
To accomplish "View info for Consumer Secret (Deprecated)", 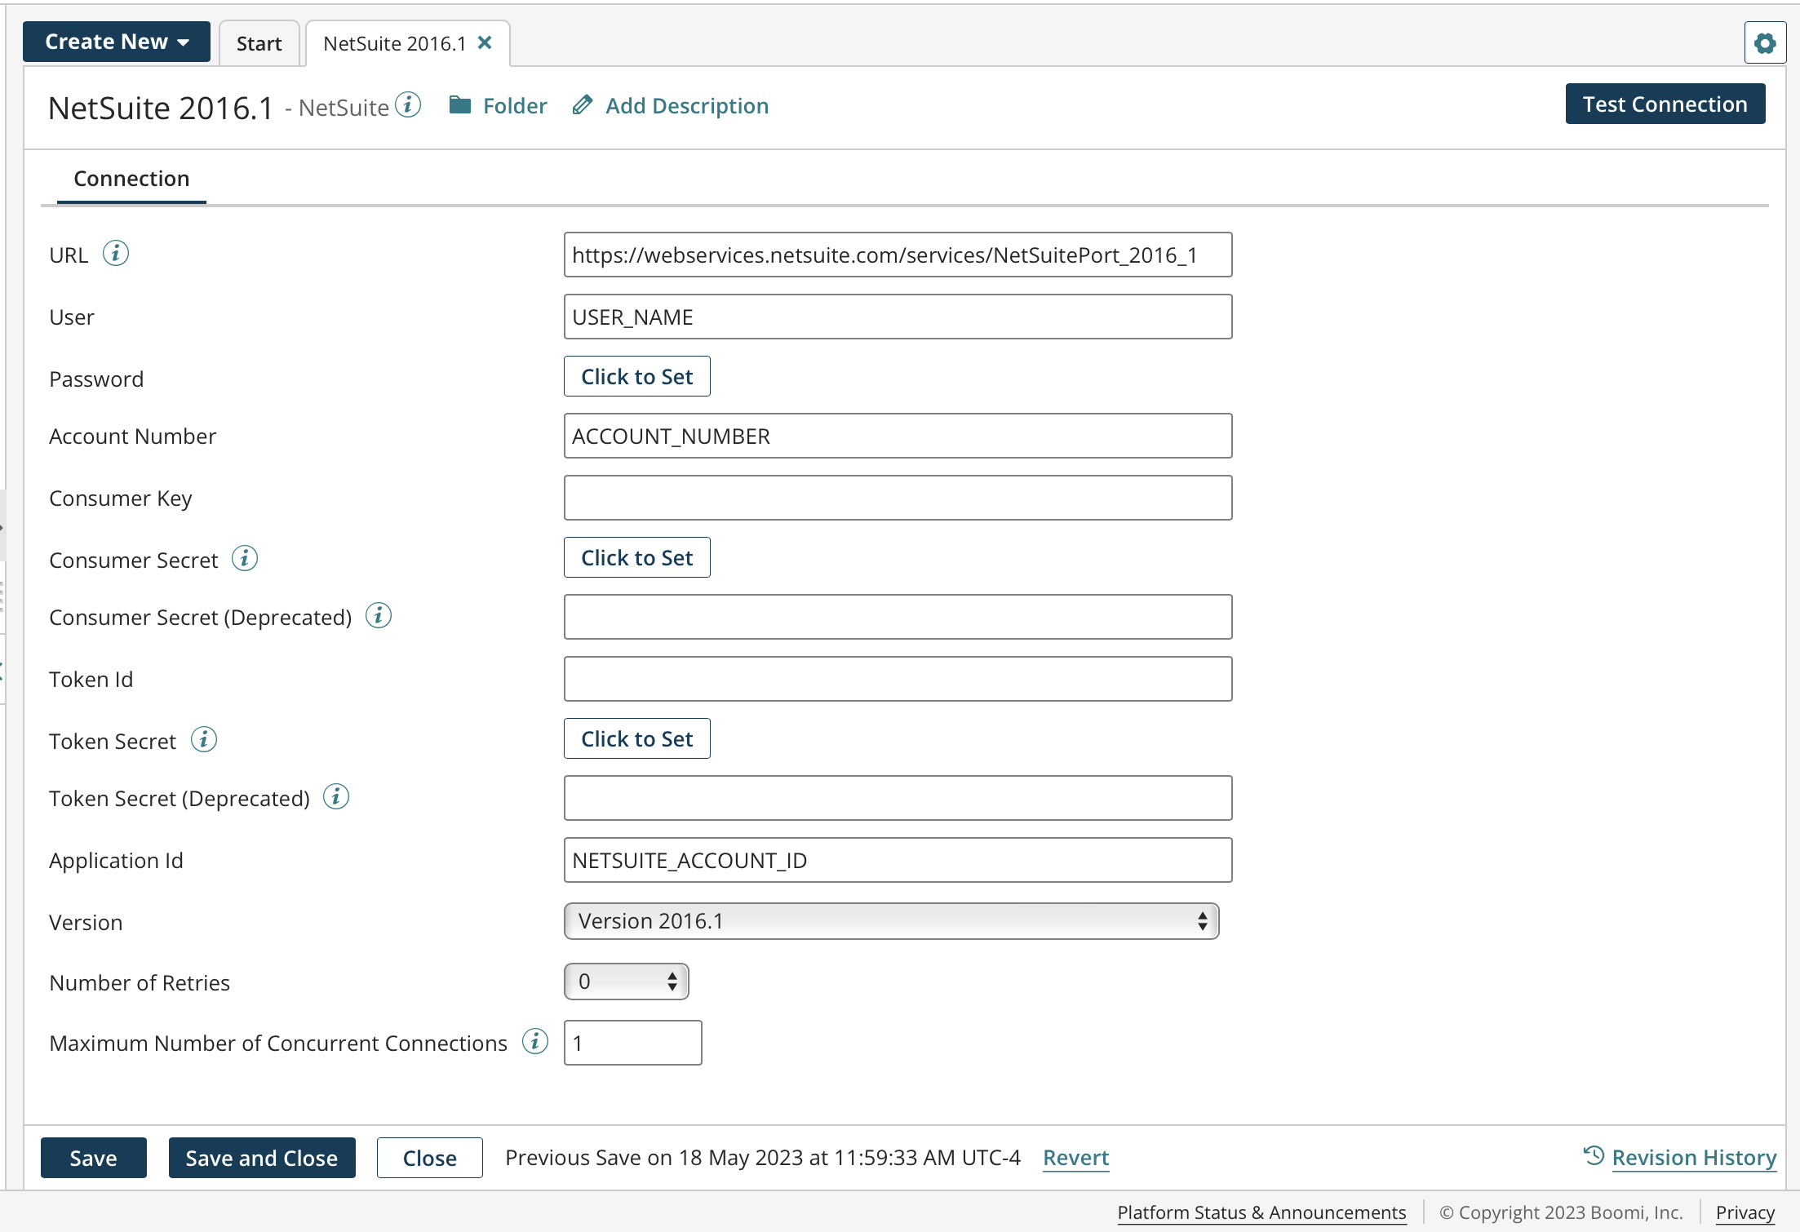I will click(x=378, y=616).
